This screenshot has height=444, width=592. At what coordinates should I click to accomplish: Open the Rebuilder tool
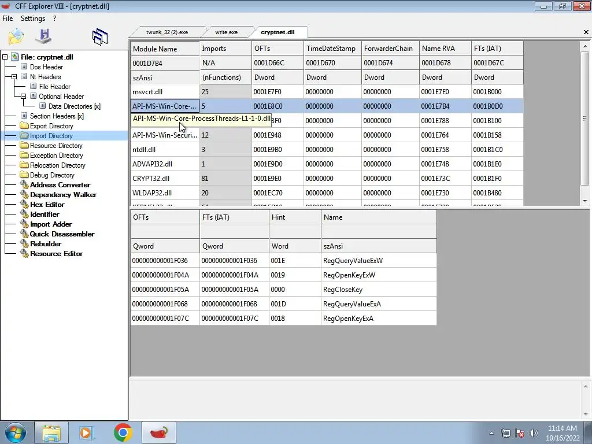(46, 243)
